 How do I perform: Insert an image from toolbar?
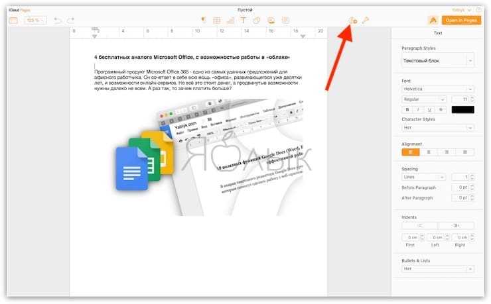click(271, 21)
